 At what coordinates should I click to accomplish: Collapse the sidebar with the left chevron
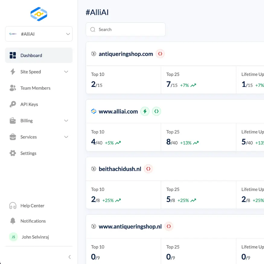pyautogui.click(x=69, y=257)
